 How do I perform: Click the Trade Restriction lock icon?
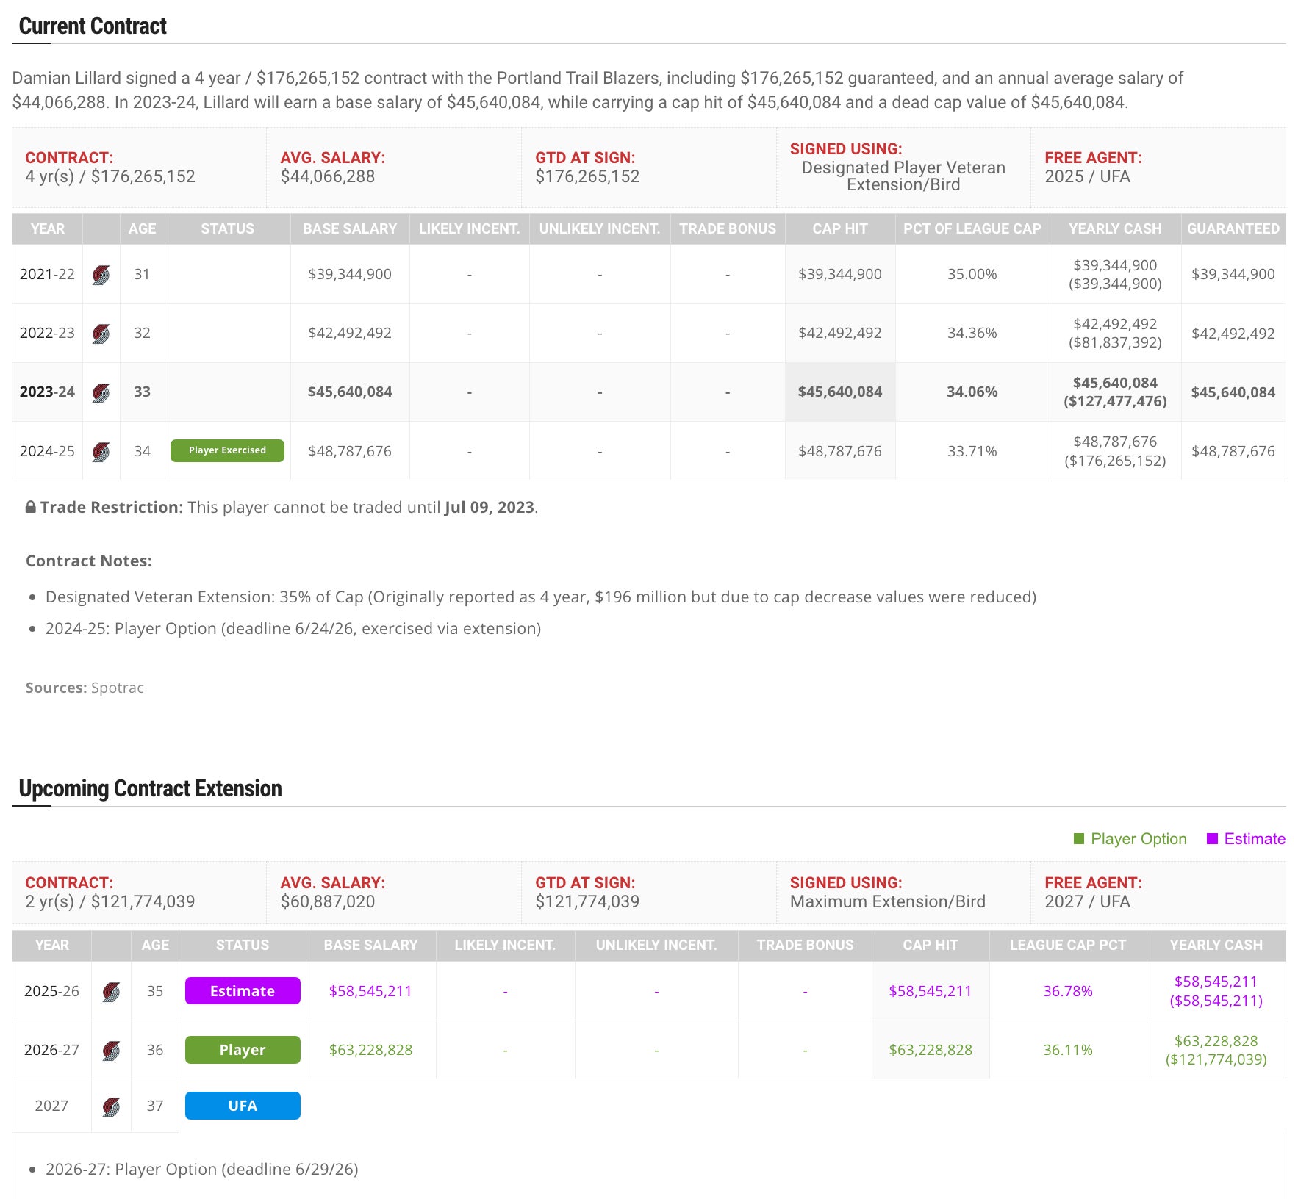[31, 507]
